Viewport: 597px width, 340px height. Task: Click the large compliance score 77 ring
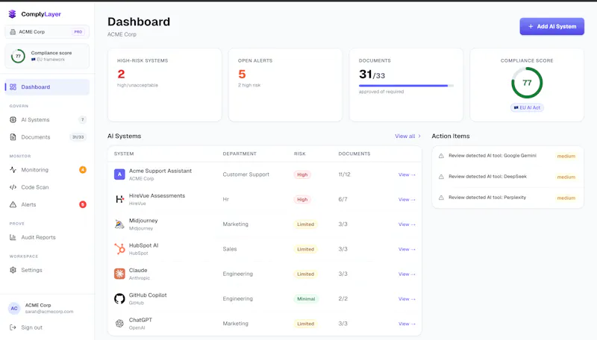click(x=527, y=83)
